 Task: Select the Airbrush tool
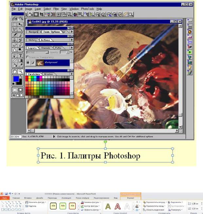click(15, 35)
